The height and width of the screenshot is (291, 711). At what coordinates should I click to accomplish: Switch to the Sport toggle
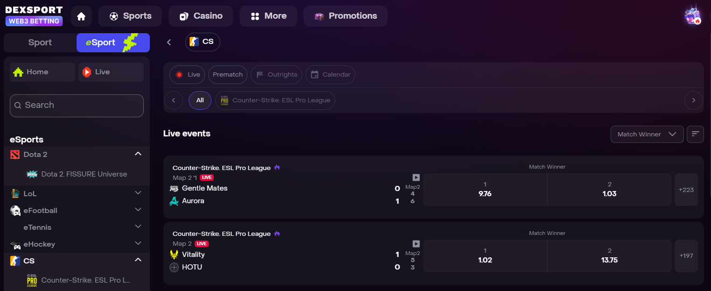click(x=40, y=43)
